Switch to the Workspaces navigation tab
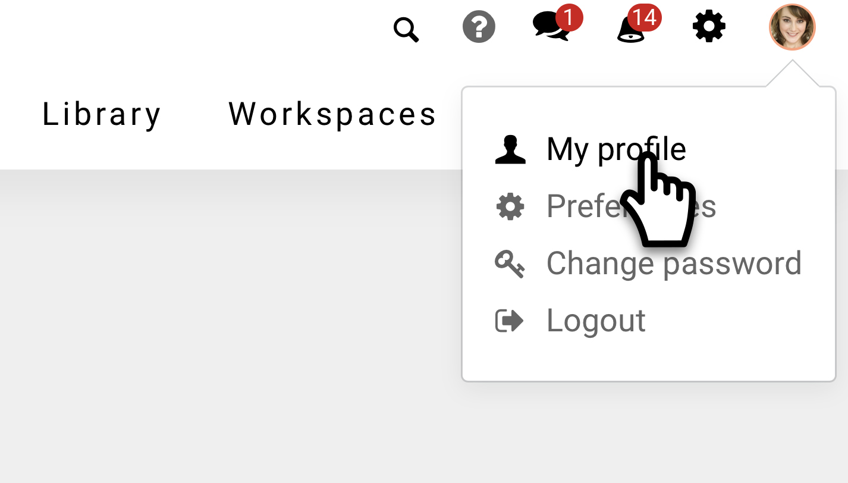This screenshot has width=848, height=483. click(332, 114)
